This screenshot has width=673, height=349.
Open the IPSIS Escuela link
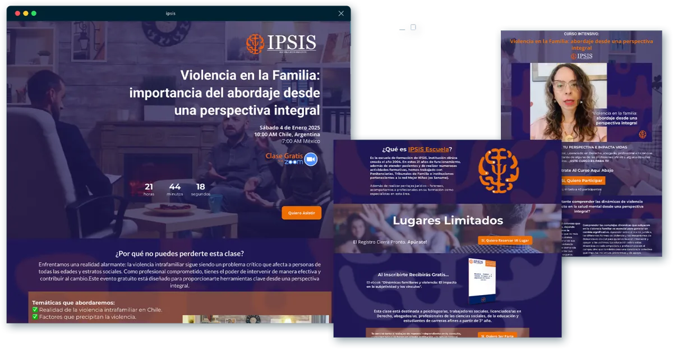point(428,149)
